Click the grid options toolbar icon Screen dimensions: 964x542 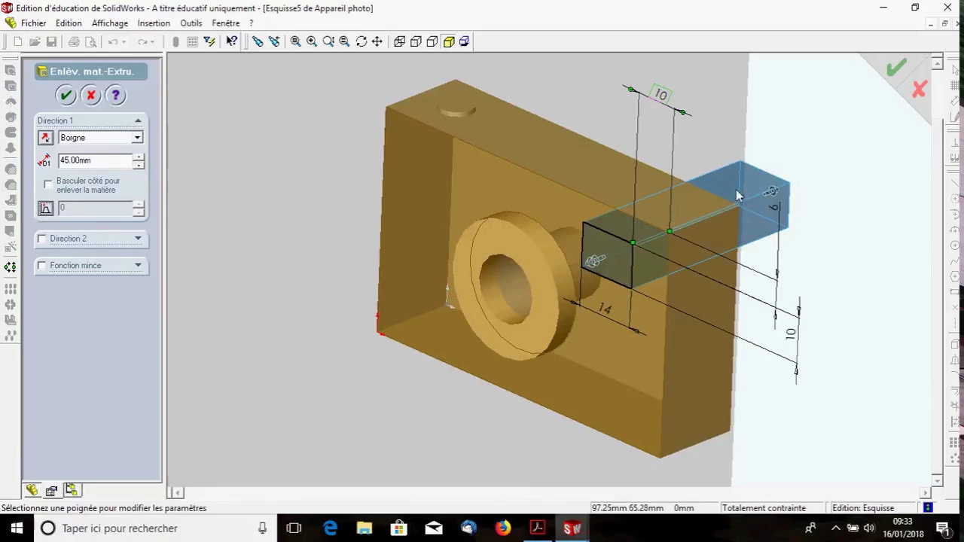(x=192, y=41)
